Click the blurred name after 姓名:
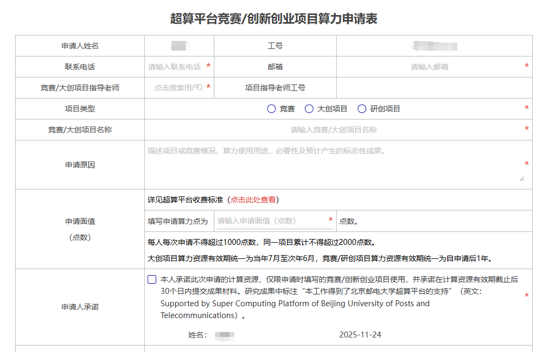Screen dimensions: 544x352 (224, 335)
